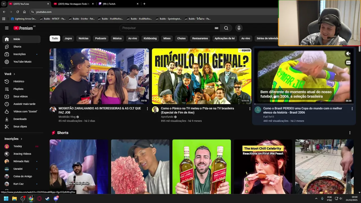The image size is (361, 203).
Task: Open Opera GX from the taskbar
Action: tap(39, 198)
